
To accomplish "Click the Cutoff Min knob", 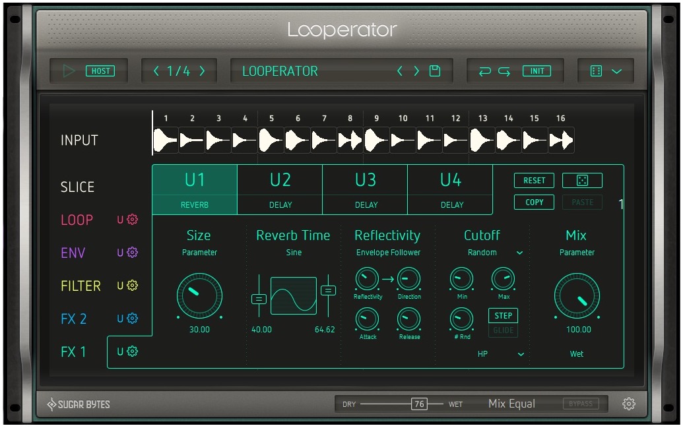I will point(462,279).
